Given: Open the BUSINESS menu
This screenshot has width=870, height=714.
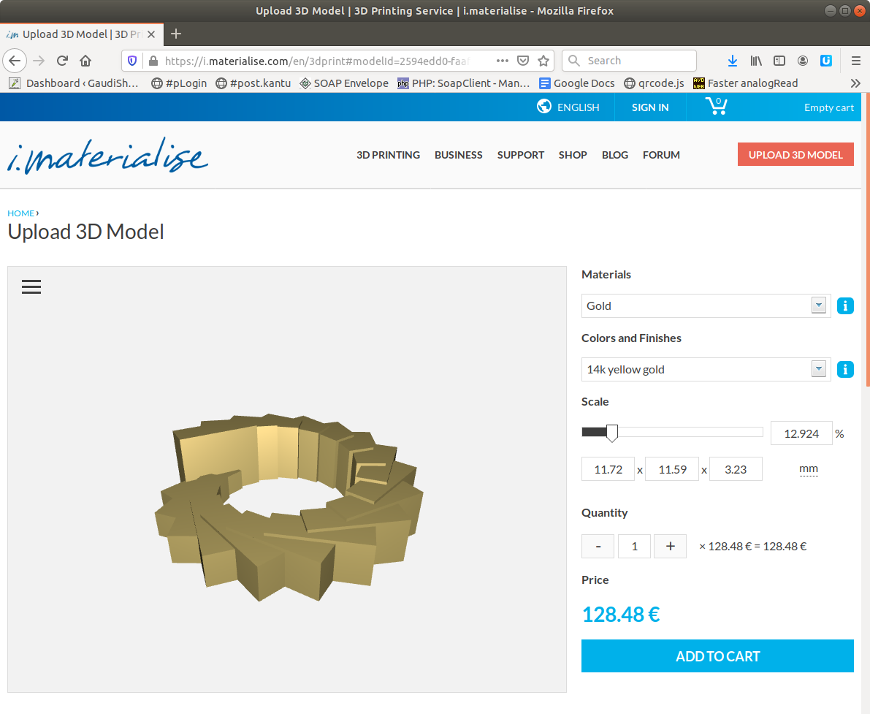Looking at the screenshot, I should pyautogui.click(x=458, y=155).
